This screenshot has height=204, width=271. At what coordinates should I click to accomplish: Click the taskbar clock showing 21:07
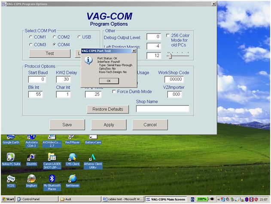(x=264, y=200)
